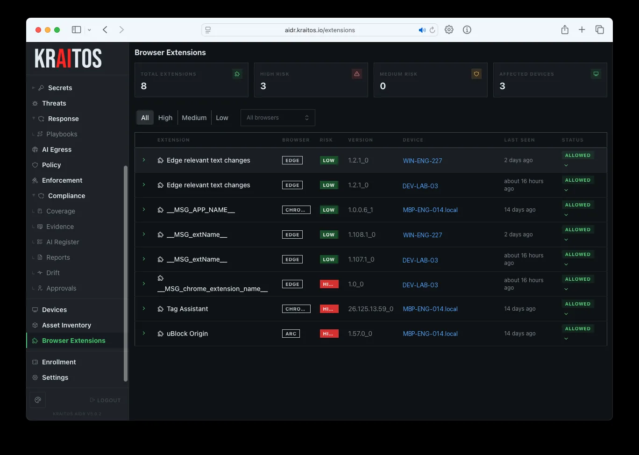The width and height of the screenshot is (639, 455).
Task: Open the Coverage sub-item
Action: pyautogui.click(x=61, y=211)
